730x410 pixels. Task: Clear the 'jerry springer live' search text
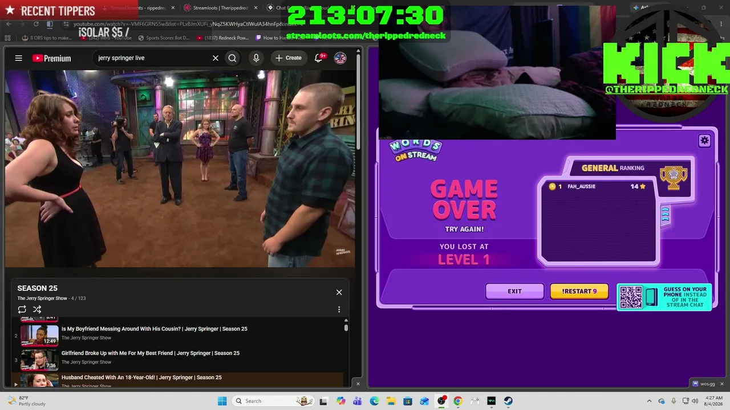(x=216, y=58)
